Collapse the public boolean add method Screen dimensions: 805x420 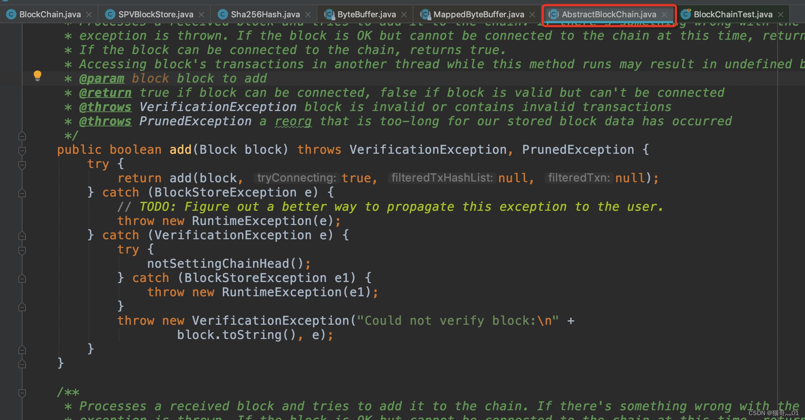tap(22, 150)
